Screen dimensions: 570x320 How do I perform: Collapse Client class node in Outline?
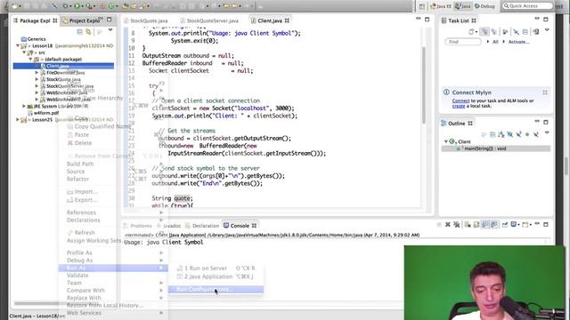pos(446,141)
